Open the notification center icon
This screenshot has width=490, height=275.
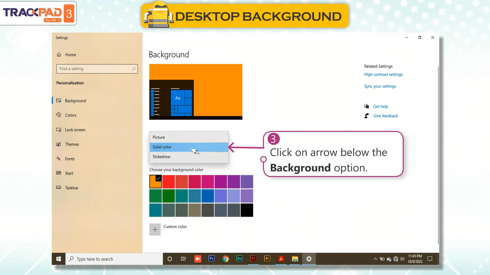point(430,259)
